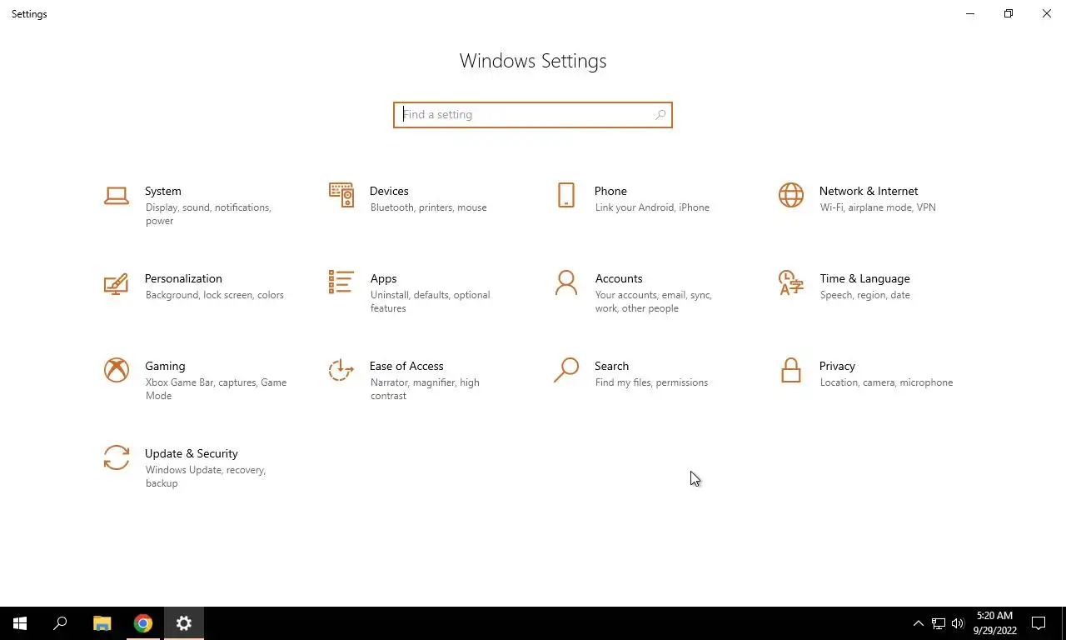Open the Devices settings title
Screen dimensions: 1066x640
[389, 191]
